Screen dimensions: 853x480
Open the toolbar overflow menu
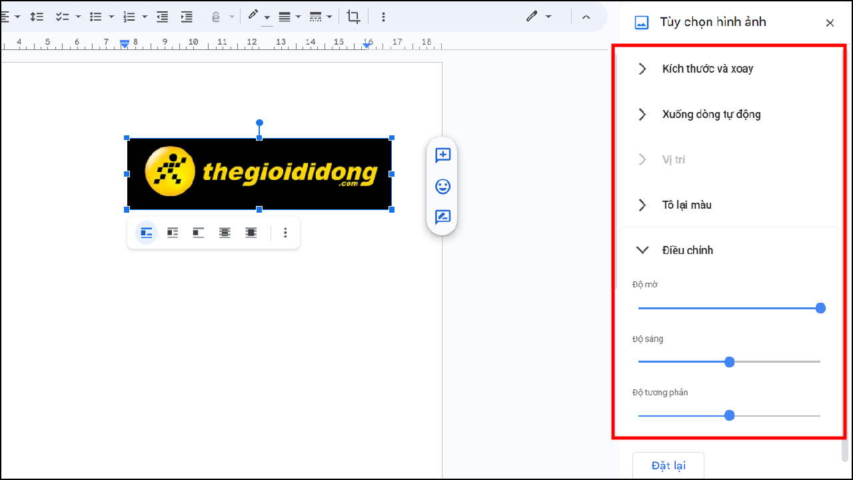(x=383, y=17)
